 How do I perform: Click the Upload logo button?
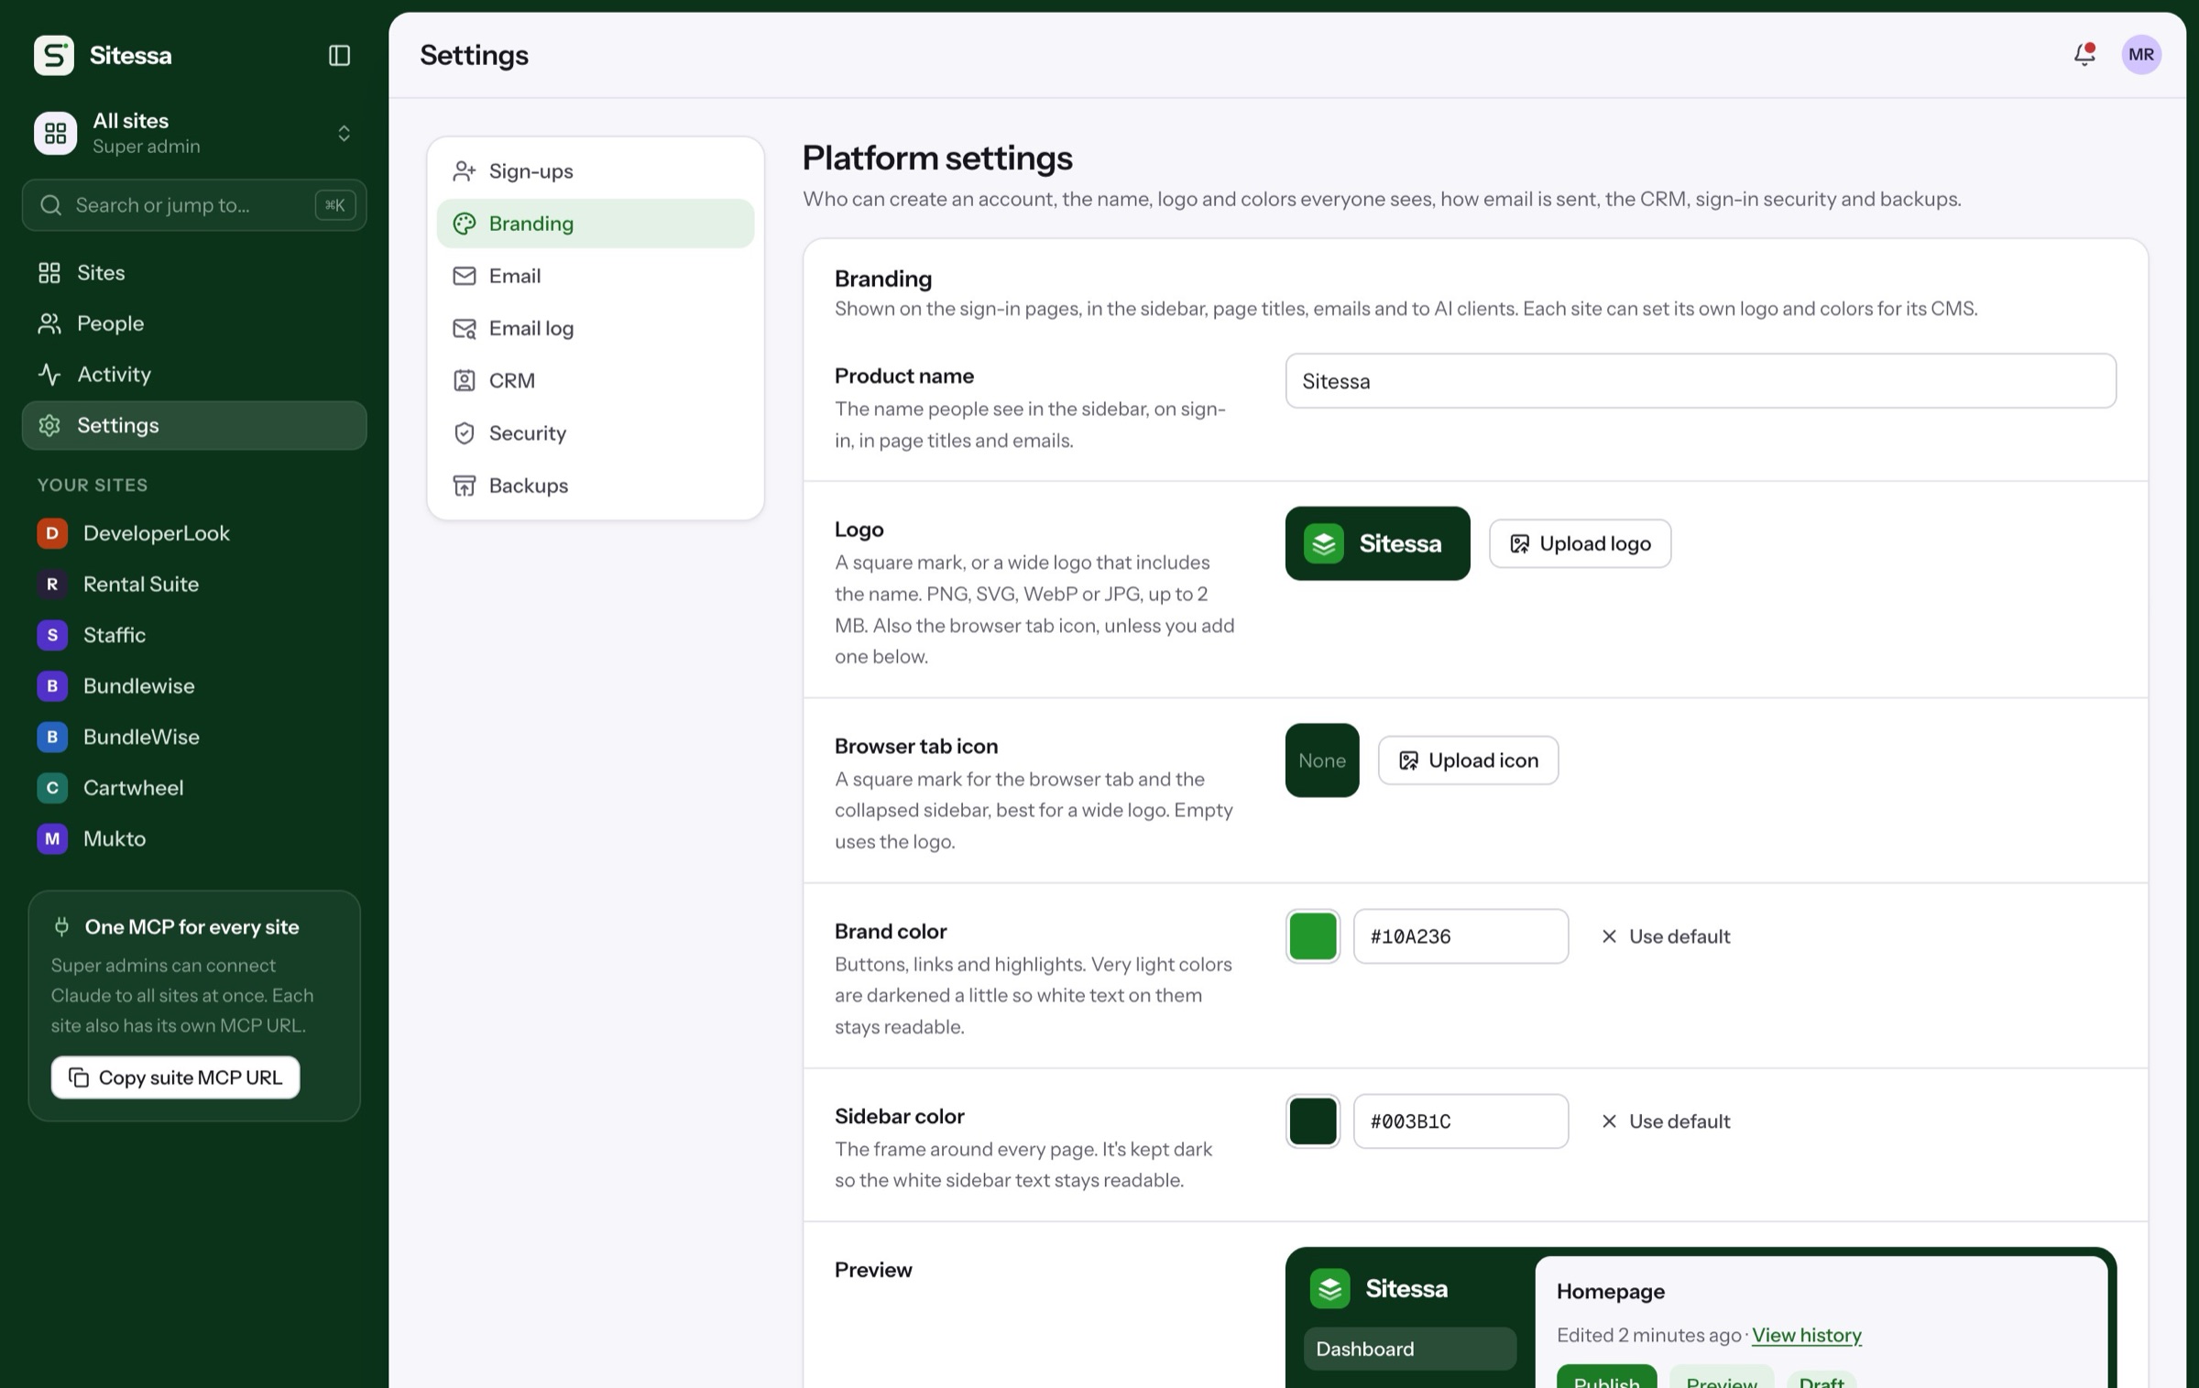pos(1580,543)
